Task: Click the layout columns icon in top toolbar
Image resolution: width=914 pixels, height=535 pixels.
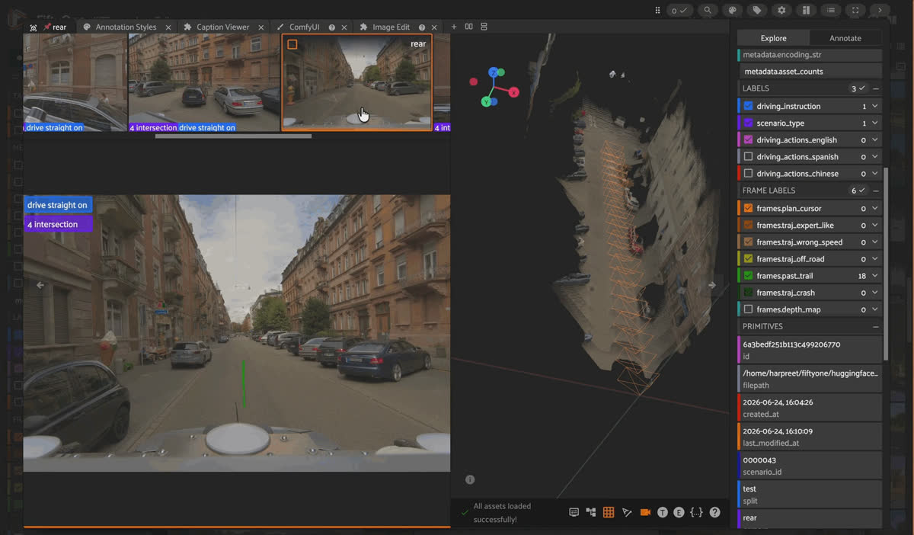Action: point(805,11)
